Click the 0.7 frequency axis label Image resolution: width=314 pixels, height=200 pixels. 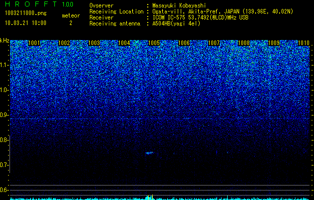click(4, 165)
